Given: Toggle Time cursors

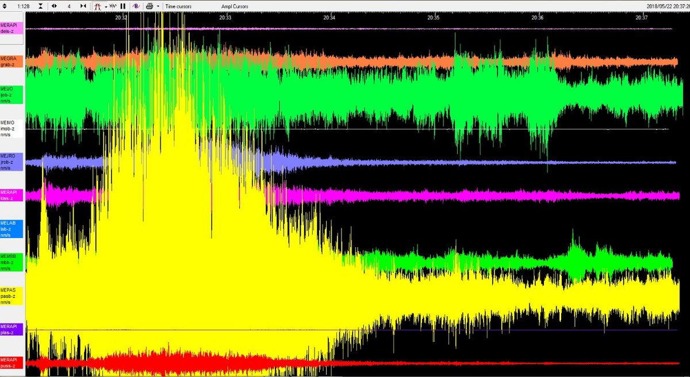Looking at the screenshot, I should [178, 6].
